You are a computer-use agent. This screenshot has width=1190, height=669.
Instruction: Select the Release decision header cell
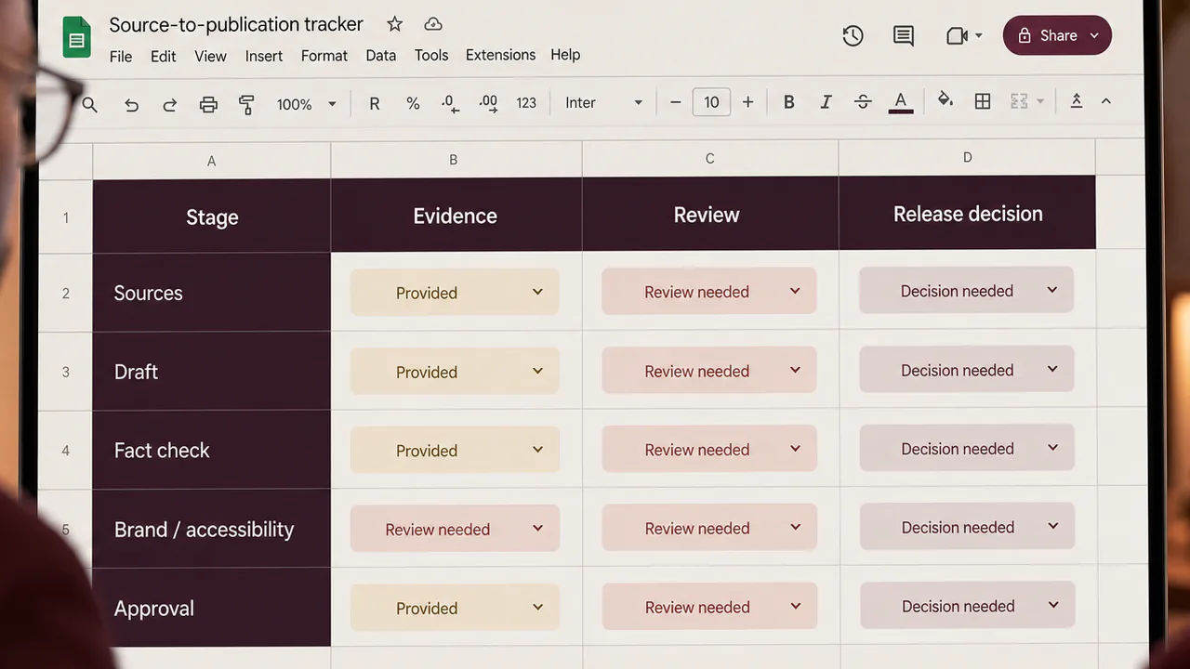967,214
